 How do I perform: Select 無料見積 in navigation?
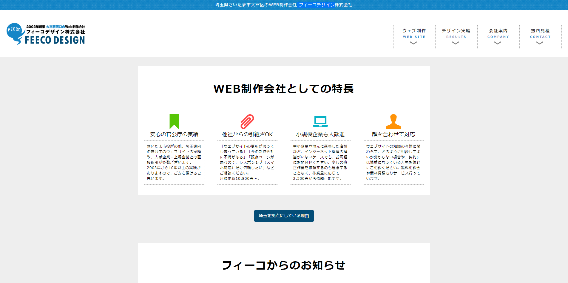pos(540,31)
